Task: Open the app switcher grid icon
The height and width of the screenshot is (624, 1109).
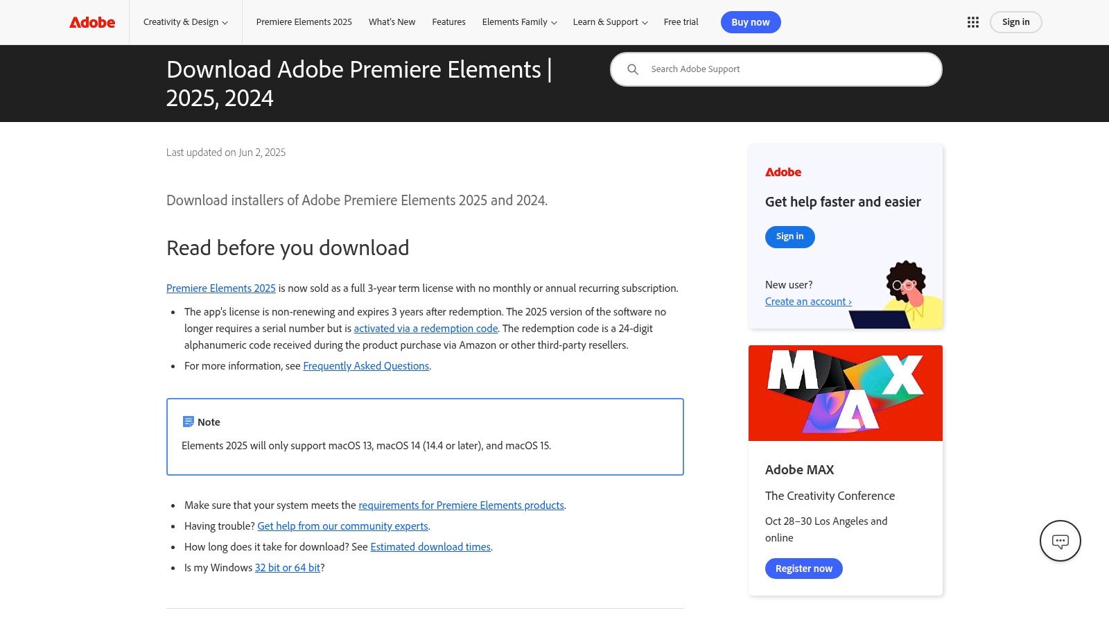Action: click(x=973, y=22)
